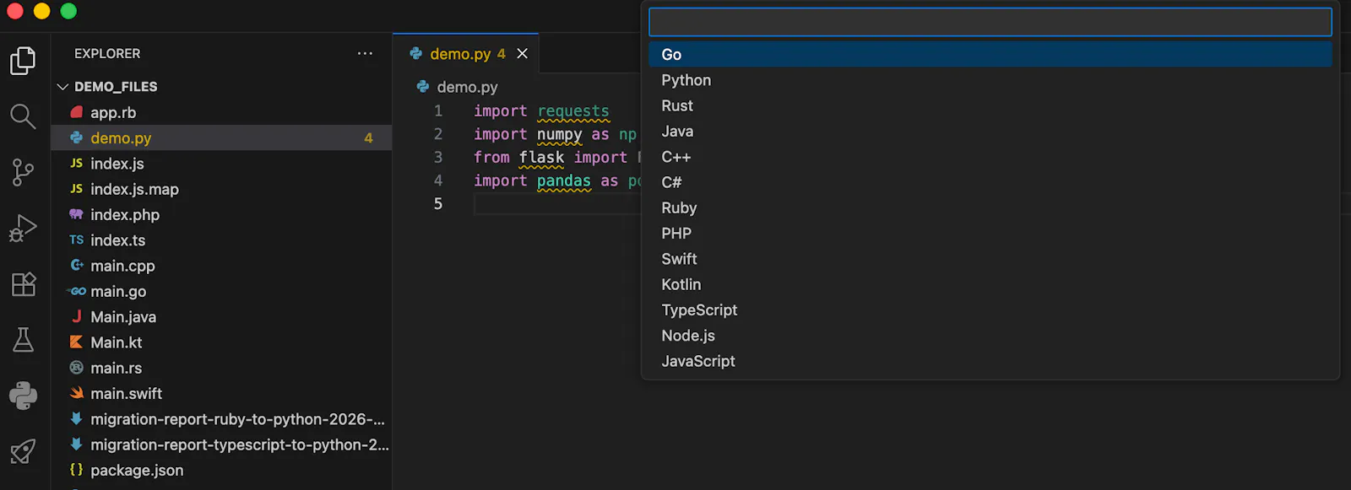
Task: Open the Source Control view icon
Action: [23, 172]
